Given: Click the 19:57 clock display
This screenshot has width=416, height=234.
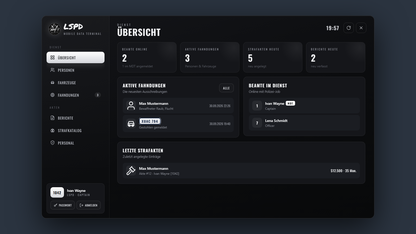Looking at the screenshot, I should coord(333,28).
